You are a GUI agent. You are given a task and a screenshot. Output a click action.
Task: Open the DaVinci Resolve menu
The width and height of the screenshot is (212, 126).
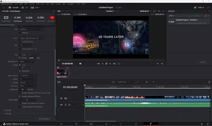tap(7, 4)
